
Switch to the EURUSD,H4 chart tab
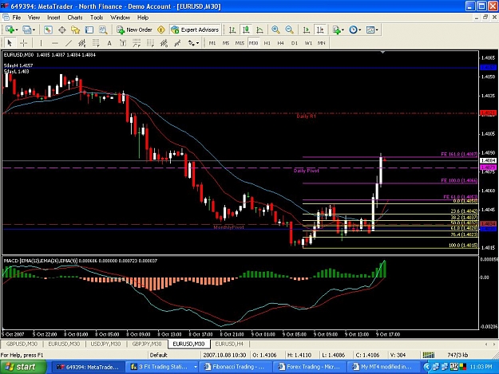click(229, 344)
